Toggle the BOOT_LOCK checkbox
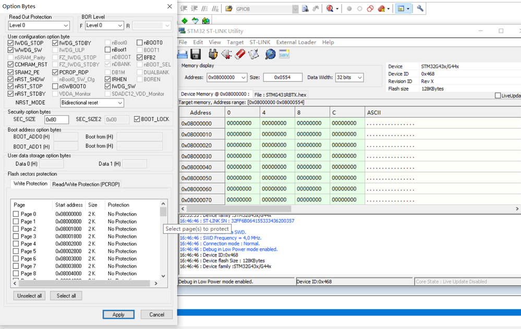The height and width of the screenshot is (329, 521). pyautogui.click(x=137, y=119)
